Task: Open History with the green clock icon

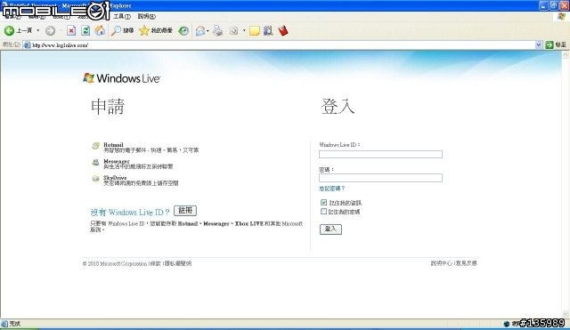Action: (183, 31)
